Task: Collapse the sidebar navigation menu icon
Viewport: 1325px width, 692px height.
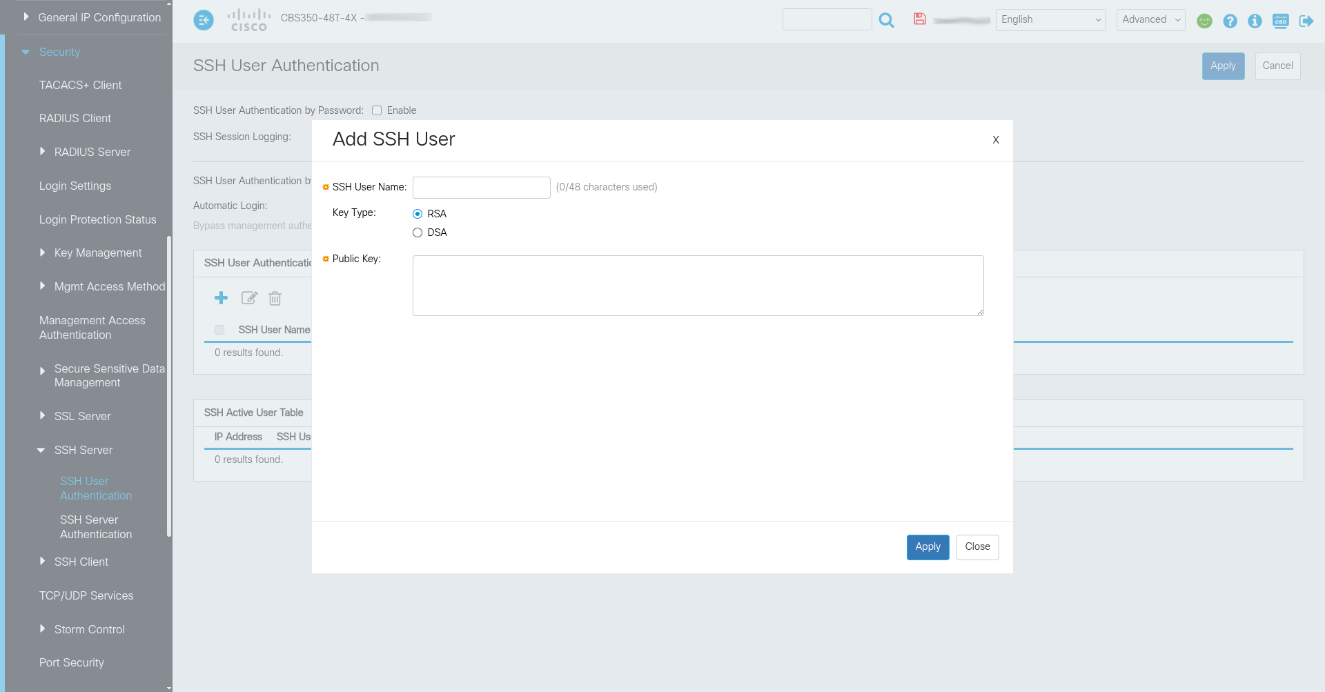Action: click(x=203, y=20)
